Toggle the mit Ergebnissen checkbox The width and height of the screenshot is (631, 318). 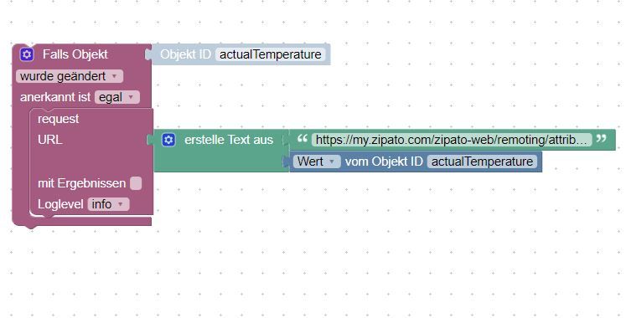pyautogui.click(x=136, y=183)
